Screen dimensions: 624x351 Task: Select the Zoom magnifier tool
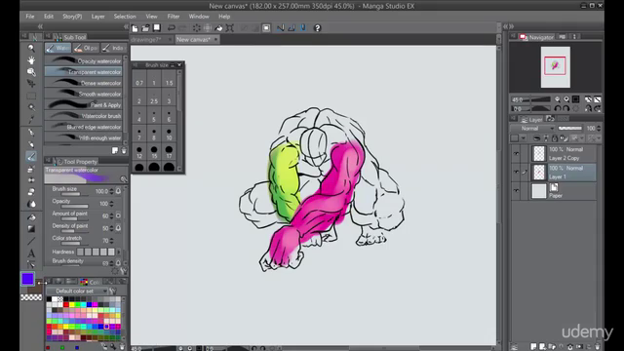[31, 48]
